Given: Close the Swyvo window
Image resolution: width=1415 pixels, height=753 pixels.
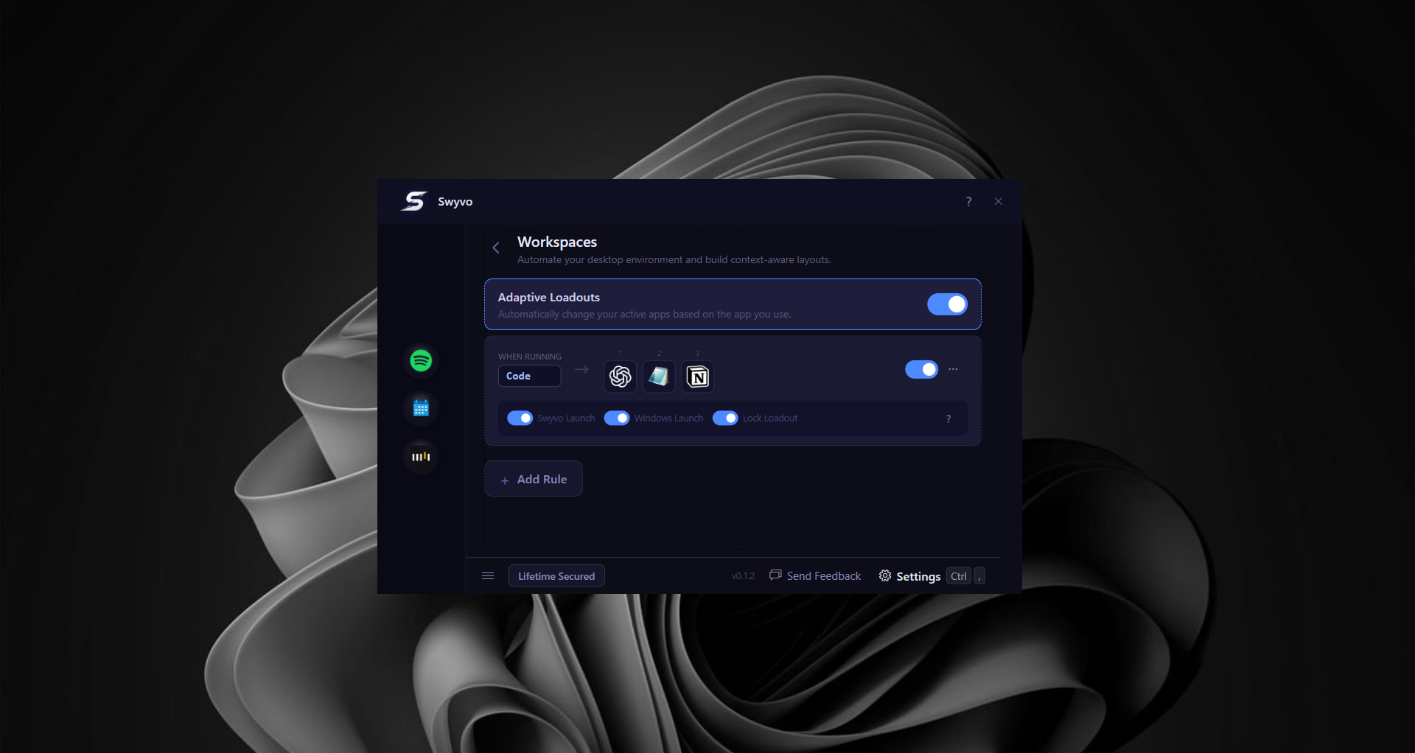Looking at the screenshot, I should [x=998, y=201].
